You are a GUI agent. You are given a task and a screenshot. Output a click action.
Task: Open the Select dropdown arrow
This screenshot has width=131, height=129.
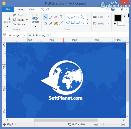tap(7, 27)
